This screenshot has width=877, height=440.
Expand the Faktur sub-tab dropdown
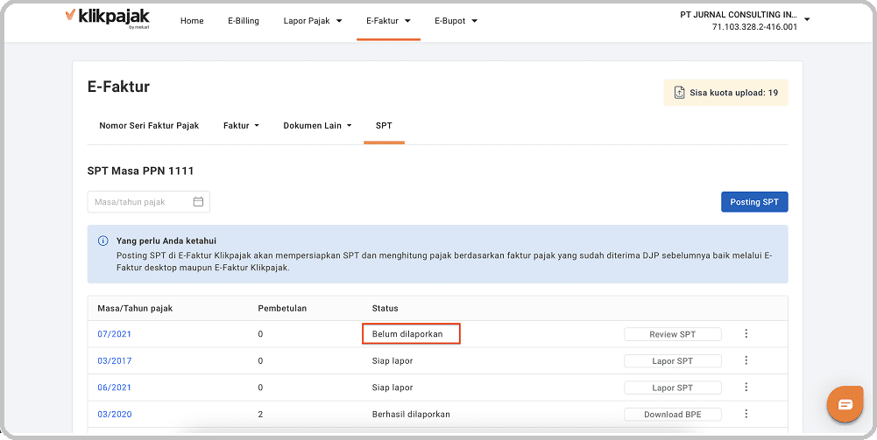pos(241,126)
